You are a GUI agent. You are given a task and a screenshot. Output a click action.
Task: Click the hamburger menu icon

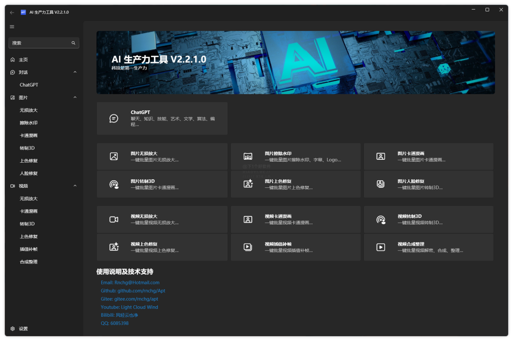(x=12, y=27)
